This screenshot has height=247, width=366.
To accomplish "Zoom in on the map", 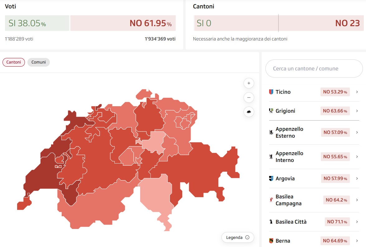I will [x=249, y=83].
